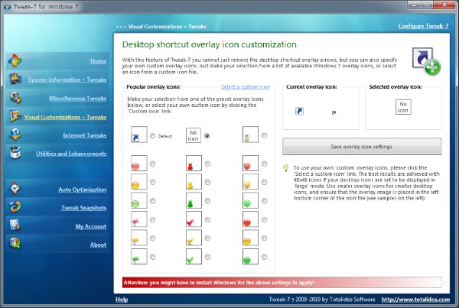Open the Auto Optimization link
Image resolution: width=459 pixels, height=308 pixels.
pyautogui.click(x=83, y=190)
